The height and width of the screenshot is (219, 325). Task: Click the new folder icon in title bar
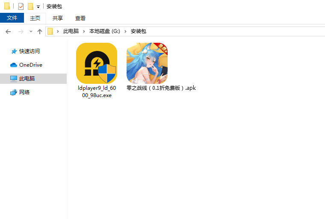coord(30,6)
